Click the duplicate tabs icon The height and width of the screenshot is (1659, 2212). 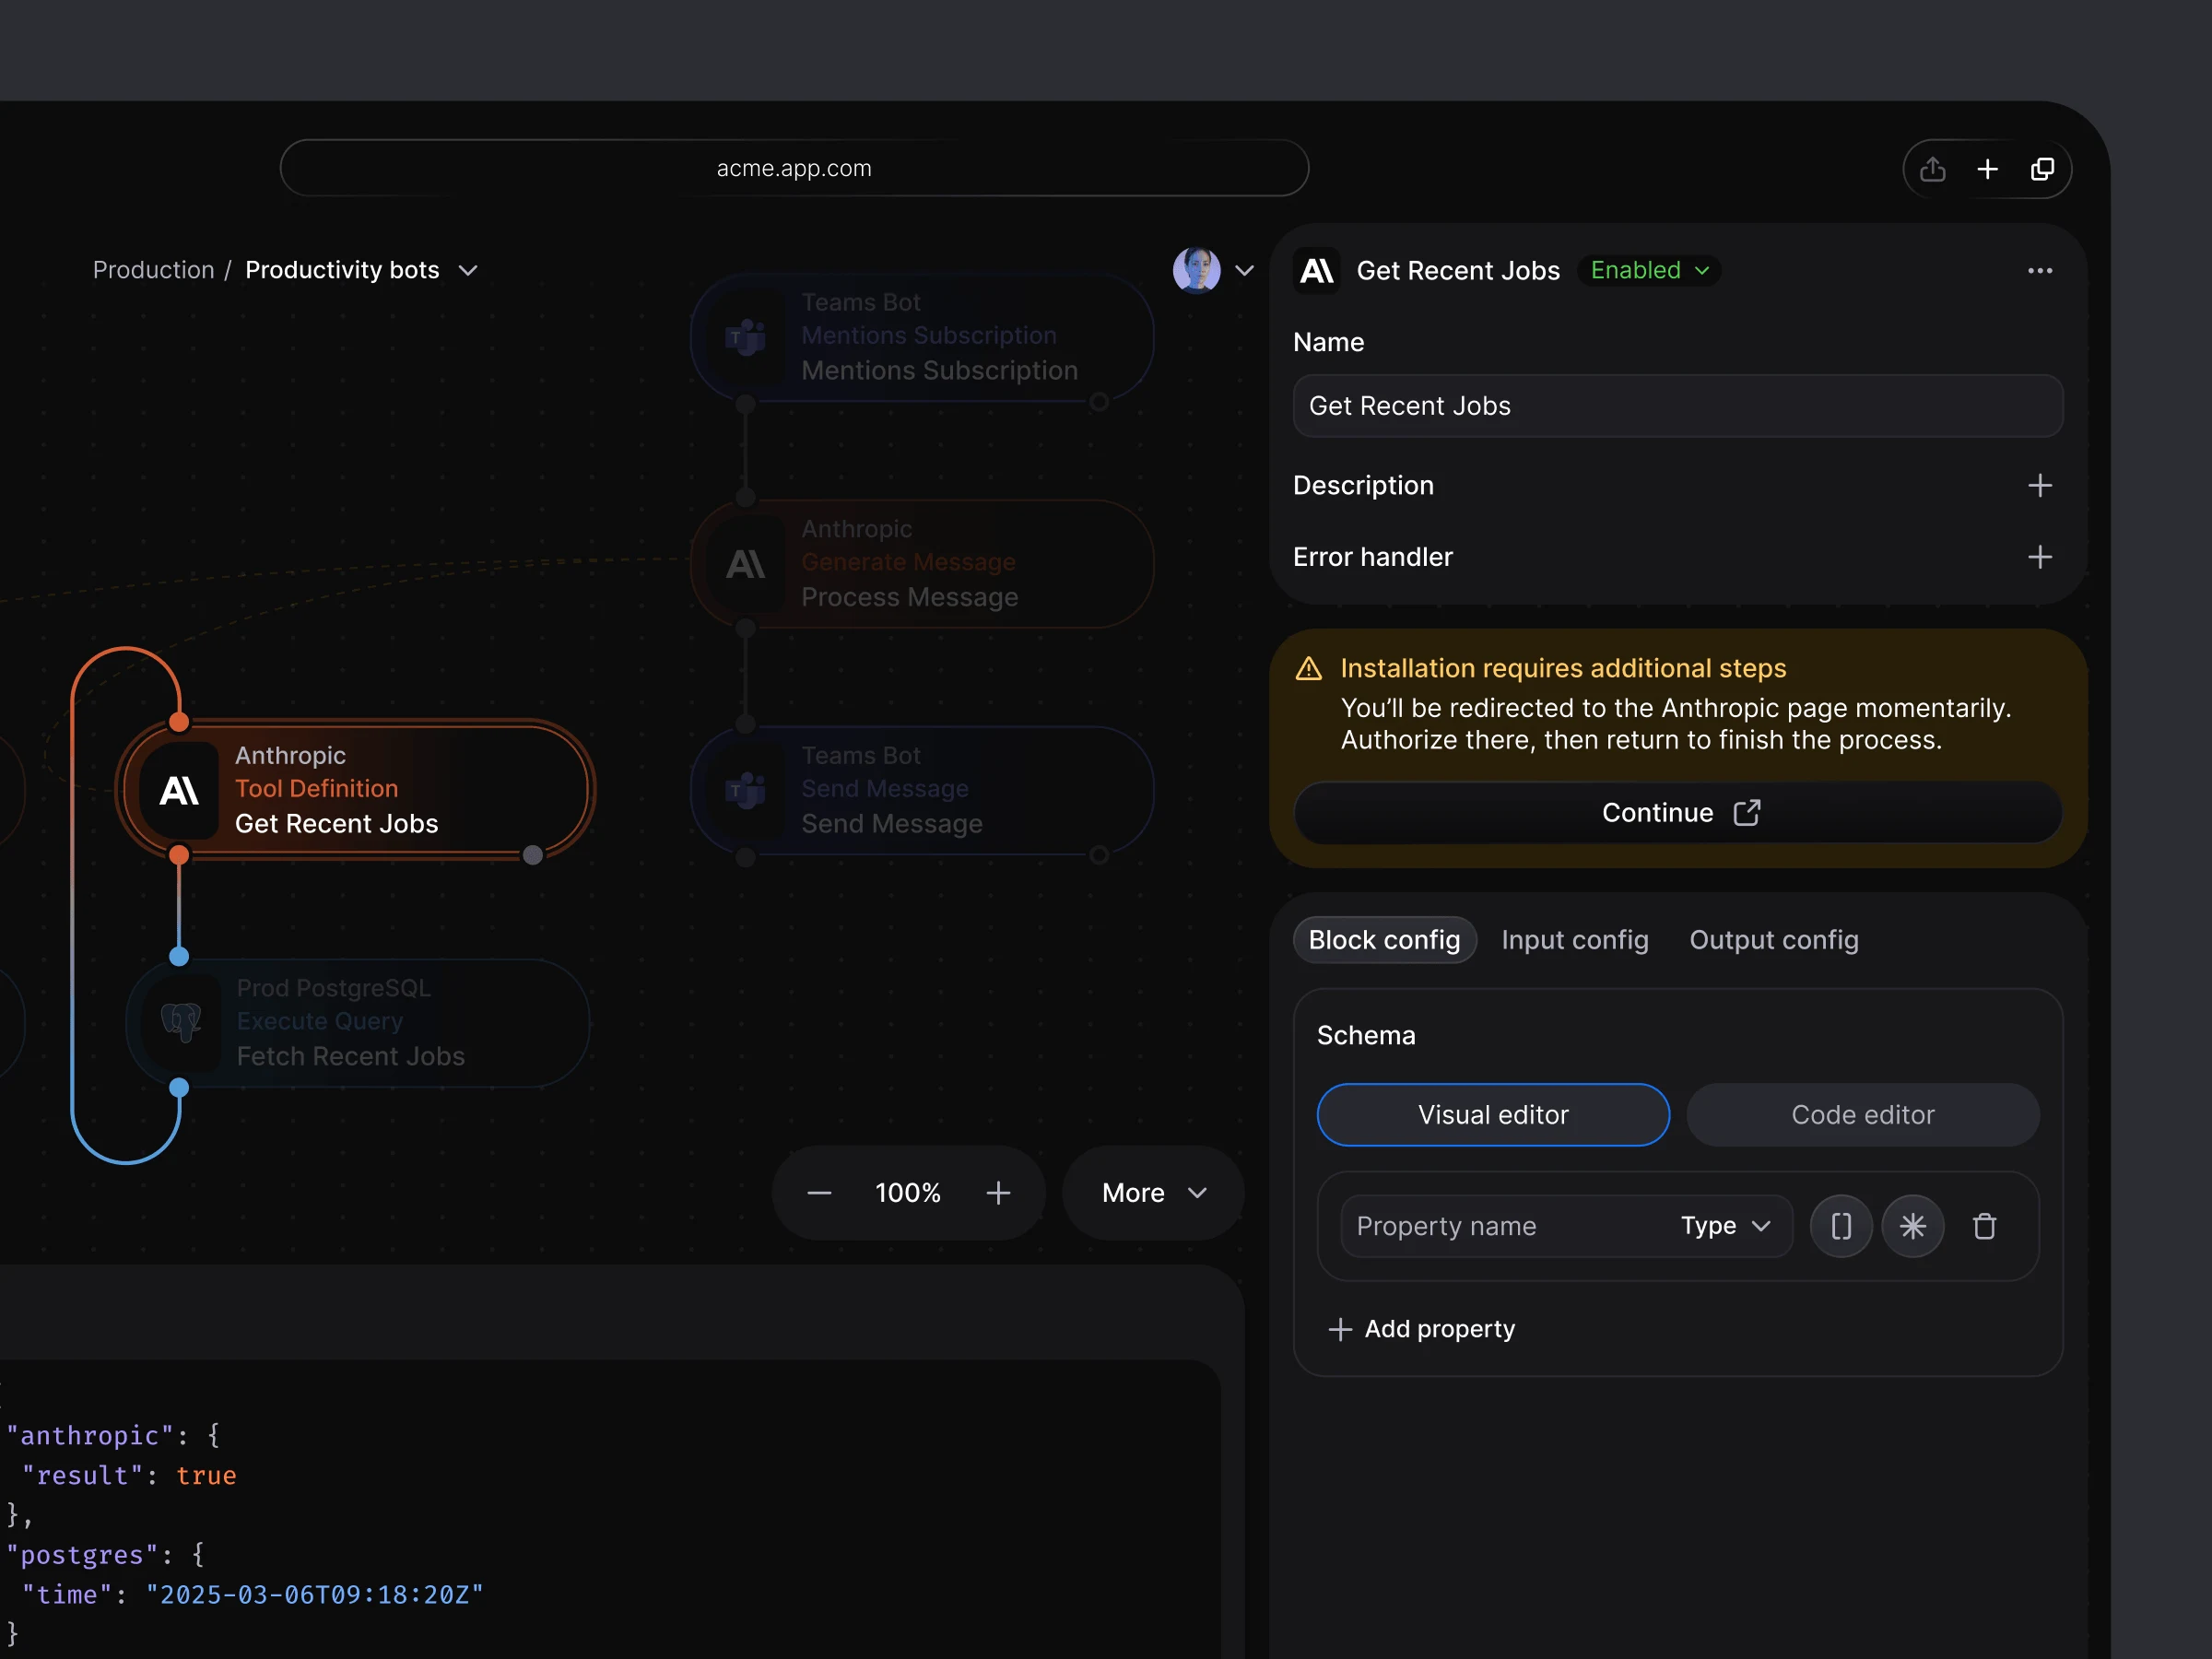tap(2042, 169)
